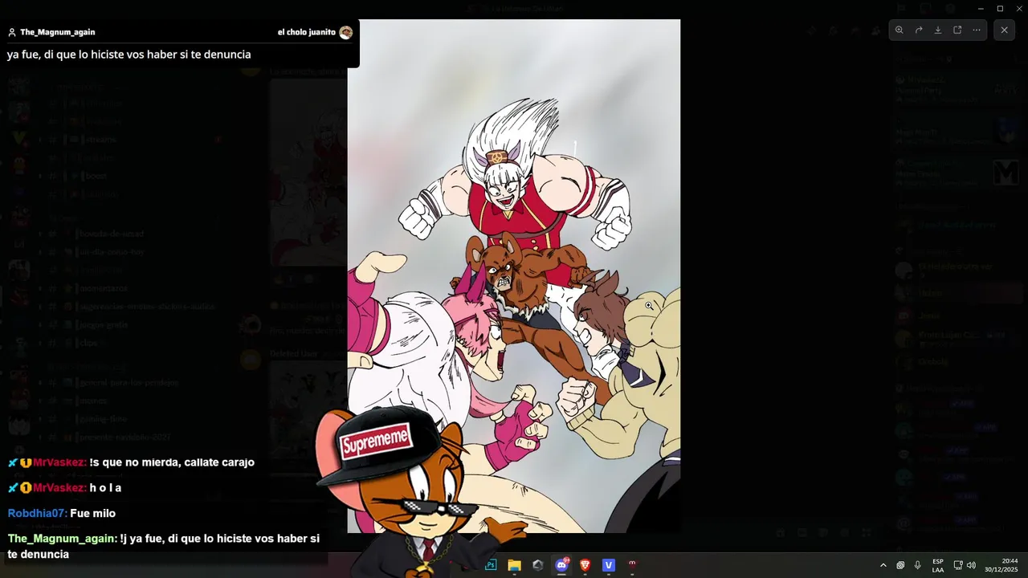Open the more options ellipsis menu
Viewport: 1028px width, 578px height.
[977, 31]
